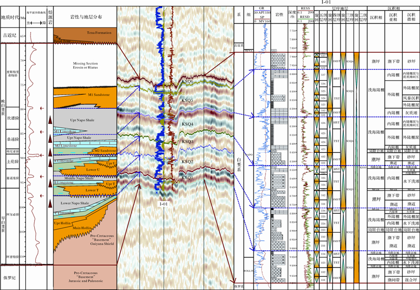Select the 地质时代 column header
420x290 pixels.
12,17
